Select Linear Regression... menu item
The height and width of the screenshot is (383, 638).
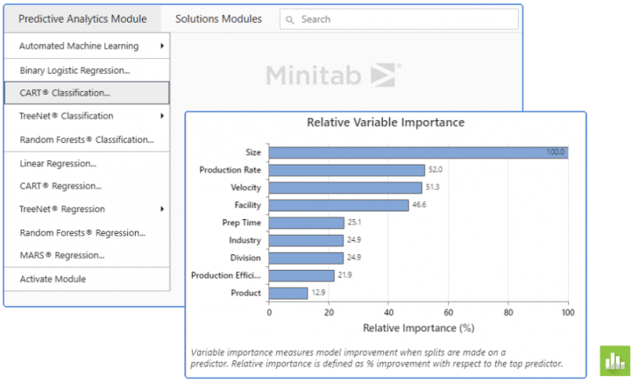[x=87, y=164]
